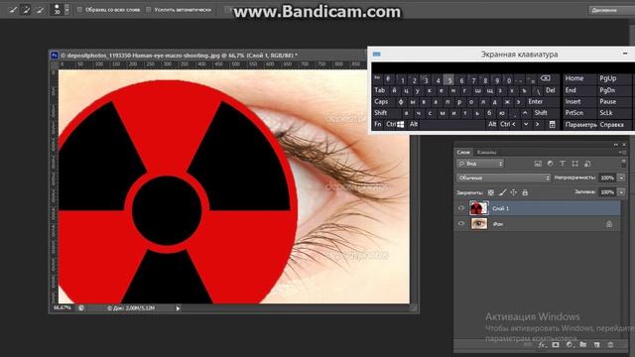Filter layers by shape layers icon
The height and width of the screenshot is (357, 635).
coord(574,164)
